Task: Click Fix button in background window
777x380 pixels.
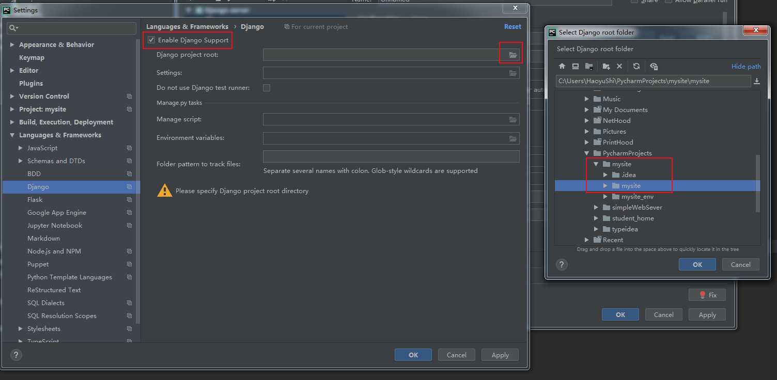Action: (x=707, y=295)
